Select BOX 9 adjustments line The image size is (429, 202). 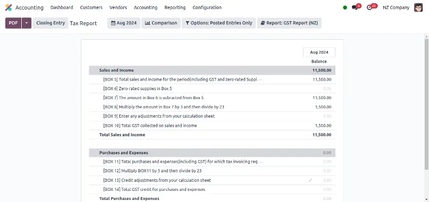pyautogui.click(x=212, y=116)
